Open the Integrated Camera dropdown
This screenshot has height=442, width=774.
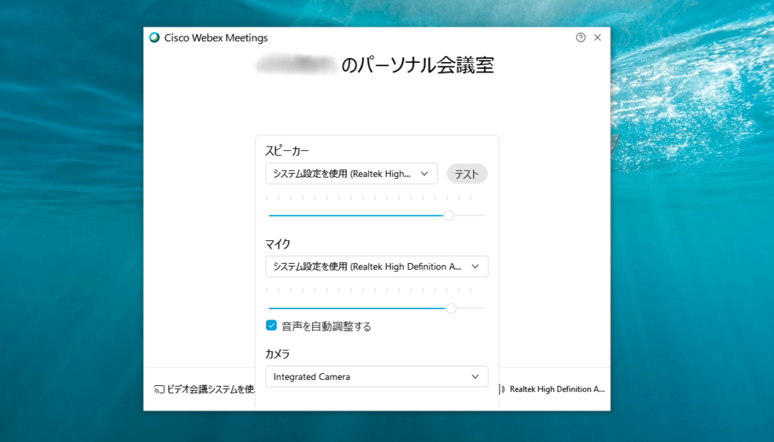click(x=376, y=376)
